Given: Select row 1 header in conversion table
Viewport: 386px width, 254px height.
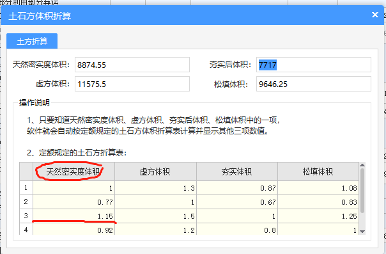Looking at the screenshot, I should [26, 187].
